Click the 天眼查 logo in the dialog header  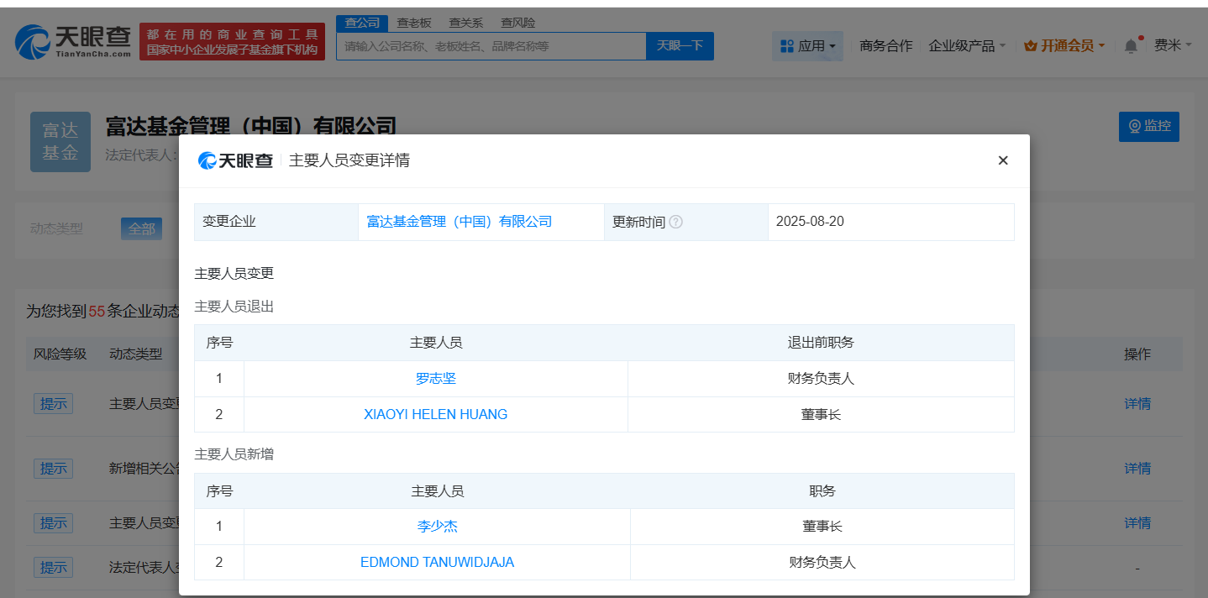tap(235, 160)
